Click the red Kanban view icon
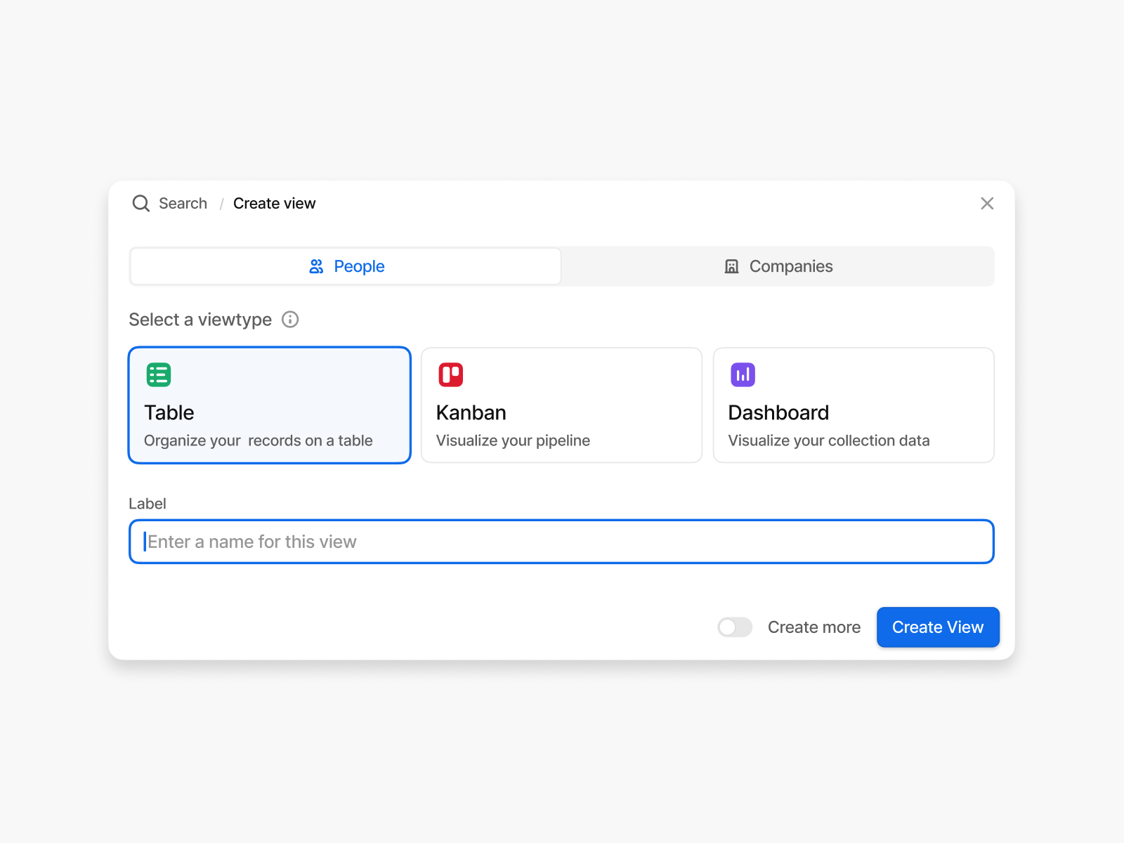The image size is (1124, 843). [x=451, y=374]
